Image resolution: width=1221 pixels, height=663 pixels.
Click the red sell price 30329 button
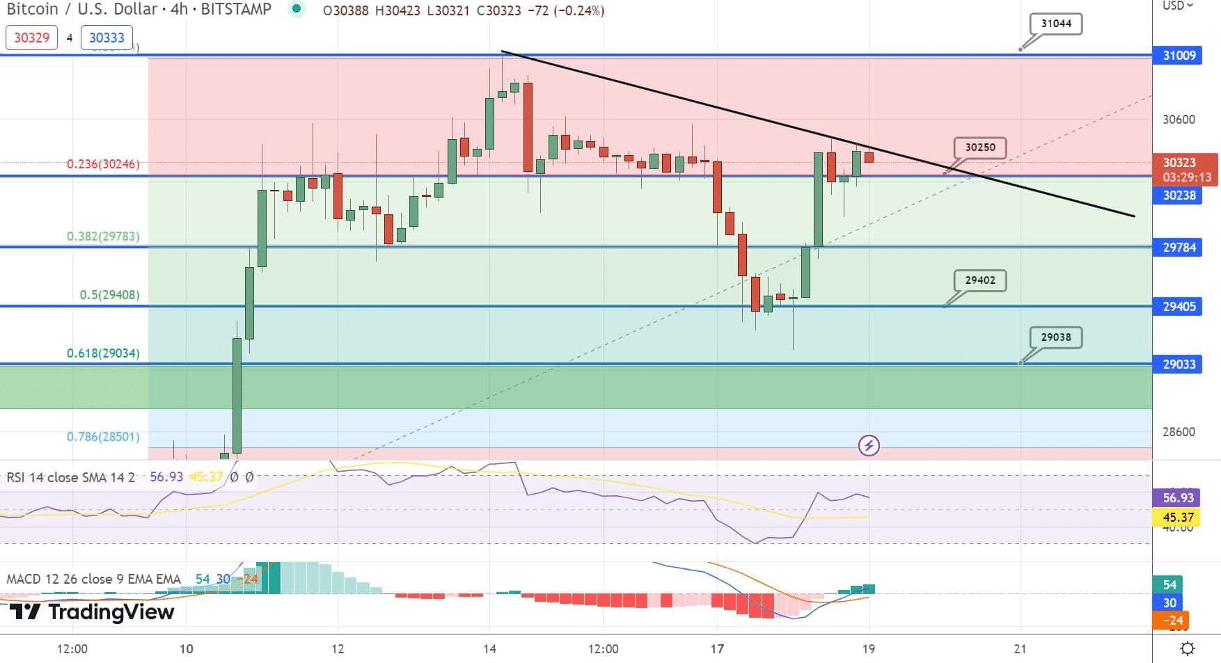tap(31, 38)
